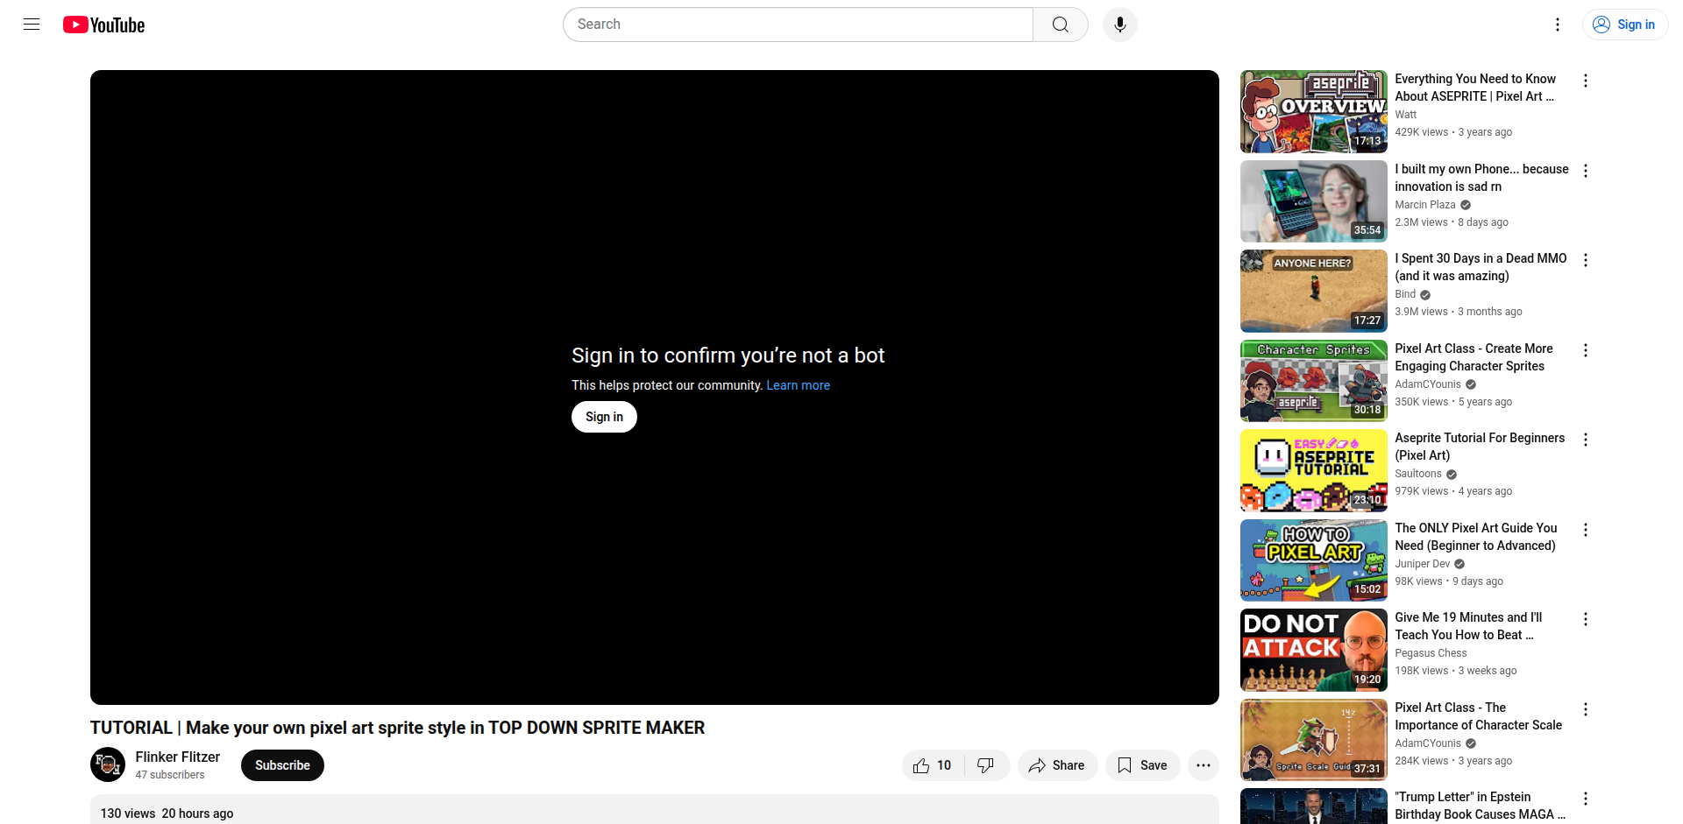
Task: Open Pegasus Chess channel name
Action: 1431,653
